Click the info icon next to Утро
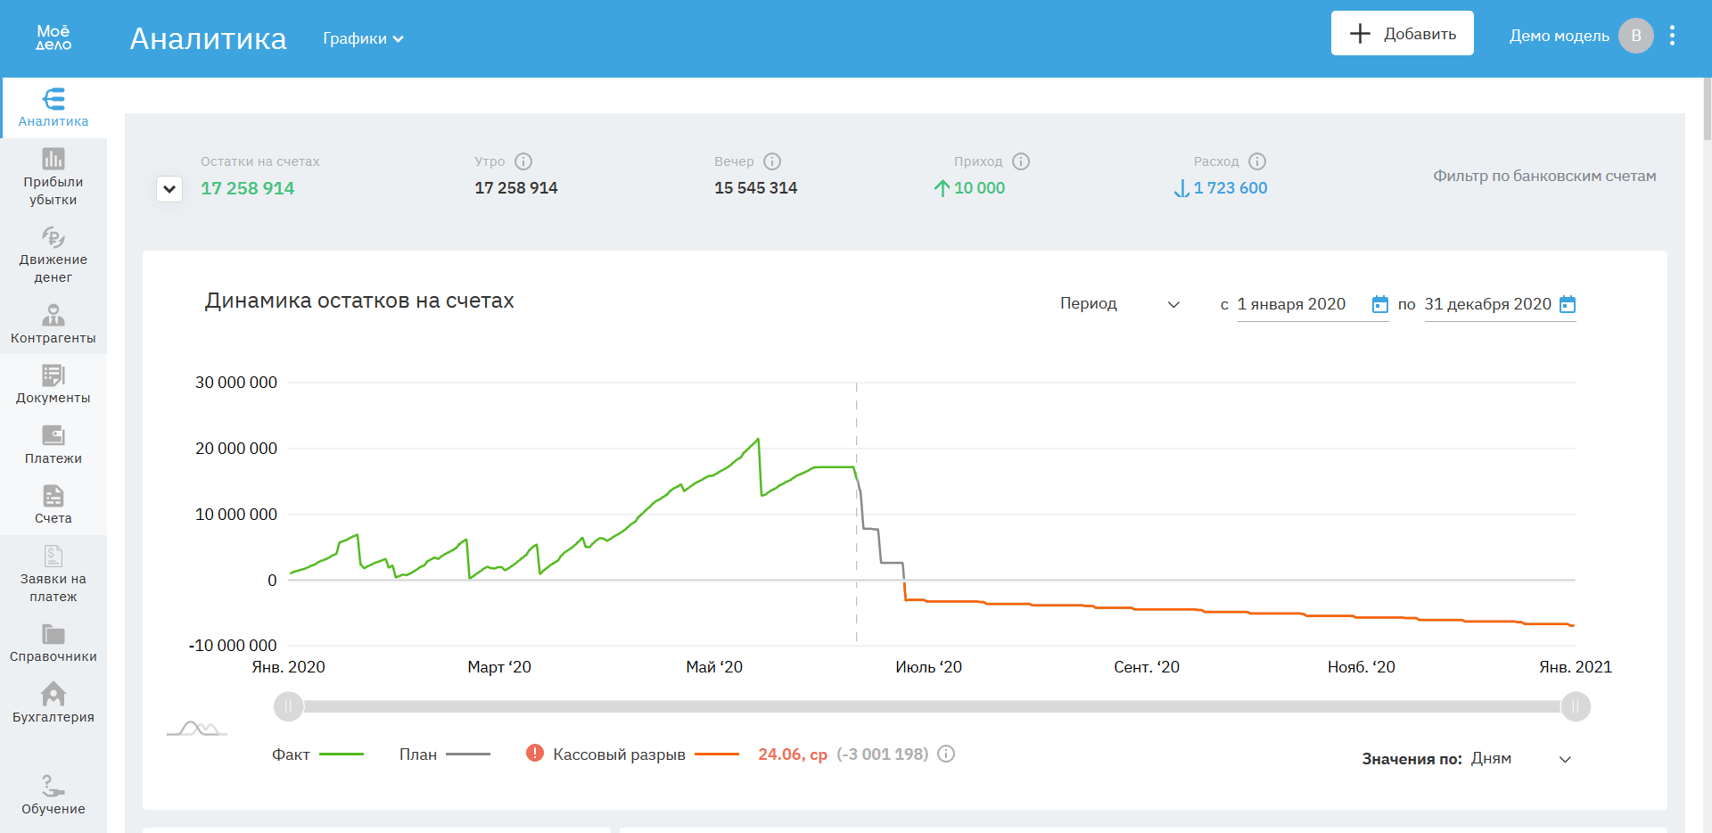Screen dimensions: 1712x833 click(523, 161)
